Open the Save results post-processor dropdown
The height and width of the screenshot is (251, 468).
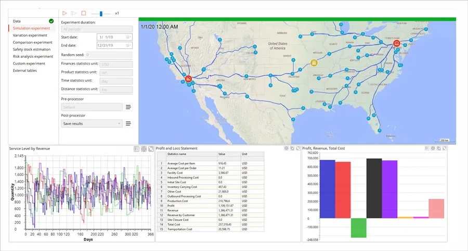pyautogui.click(x=92, y=123)
